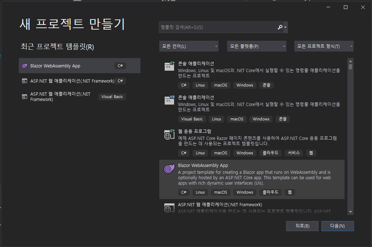Click Windows tag under 웹 응용 프로그램
The height and width of the screenshot is (247, 372).
click(245, 153)
